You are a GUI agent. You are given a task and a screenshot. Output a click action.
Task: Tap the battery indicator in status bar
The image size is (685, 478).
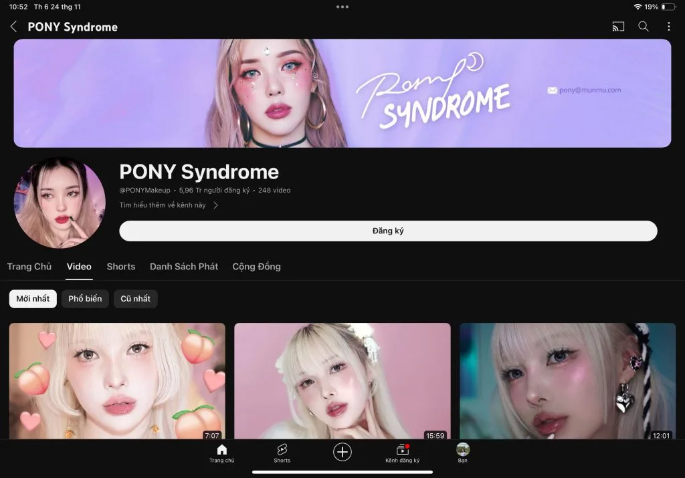[668, 7]
